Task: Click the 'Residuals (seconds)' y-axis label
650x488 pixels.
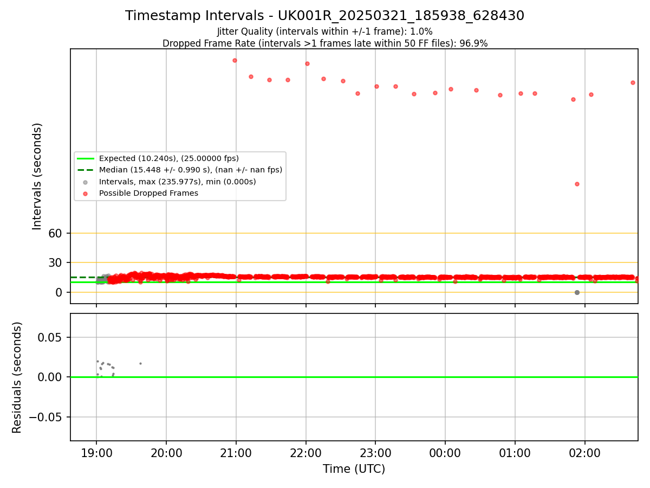Action: click(17, 377)
